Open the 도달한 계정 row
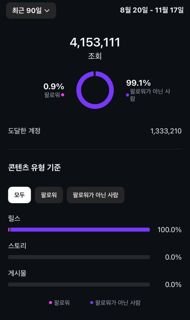 tap(24, 131)
